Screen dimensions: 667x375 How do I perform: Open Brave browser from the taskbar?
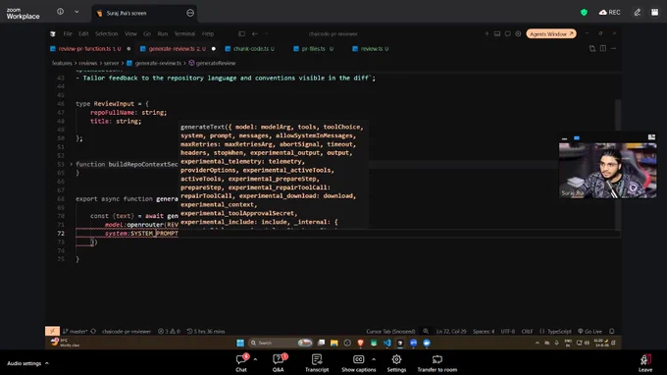pos(360,343)
